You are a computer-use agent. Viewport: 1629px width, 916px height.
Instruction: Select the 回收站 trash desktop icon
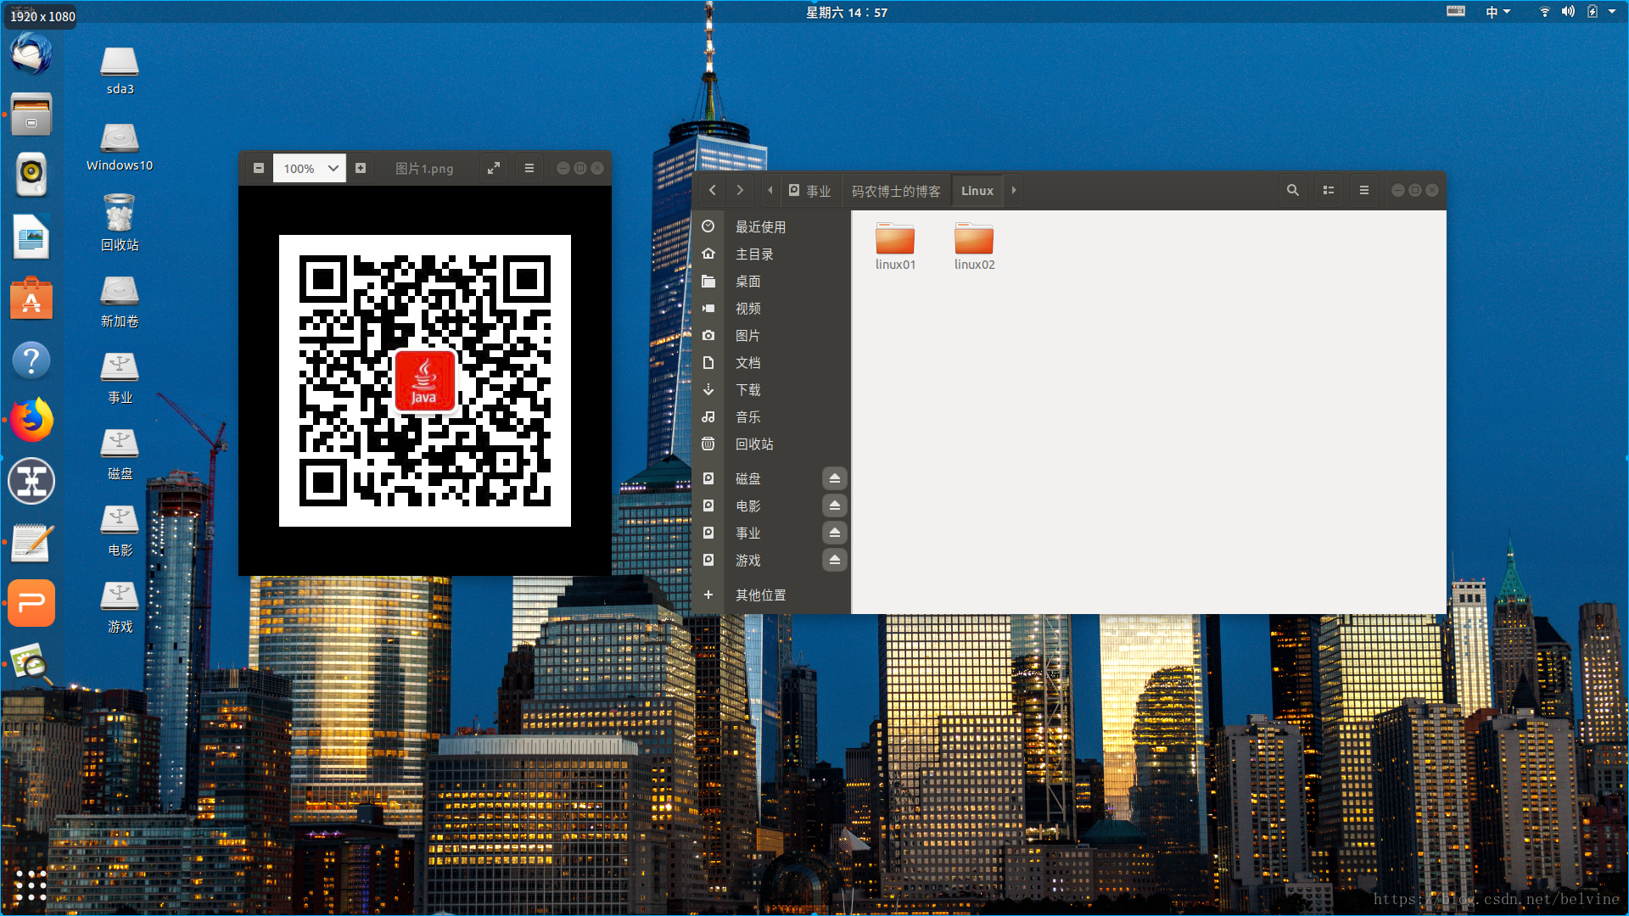(120, 223)
